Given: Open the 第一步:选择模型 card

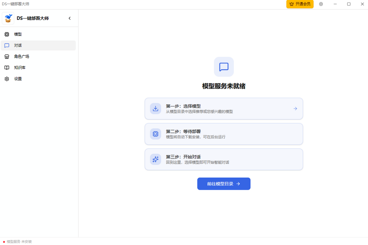Looking at the screenshot, I should click(224, 109).
